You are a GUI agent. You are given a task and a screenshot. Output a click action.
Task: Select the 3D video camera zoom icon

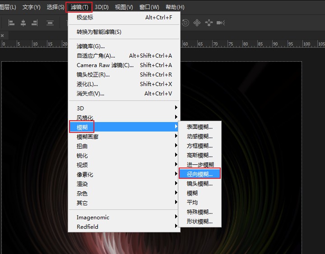click(221, 23)
